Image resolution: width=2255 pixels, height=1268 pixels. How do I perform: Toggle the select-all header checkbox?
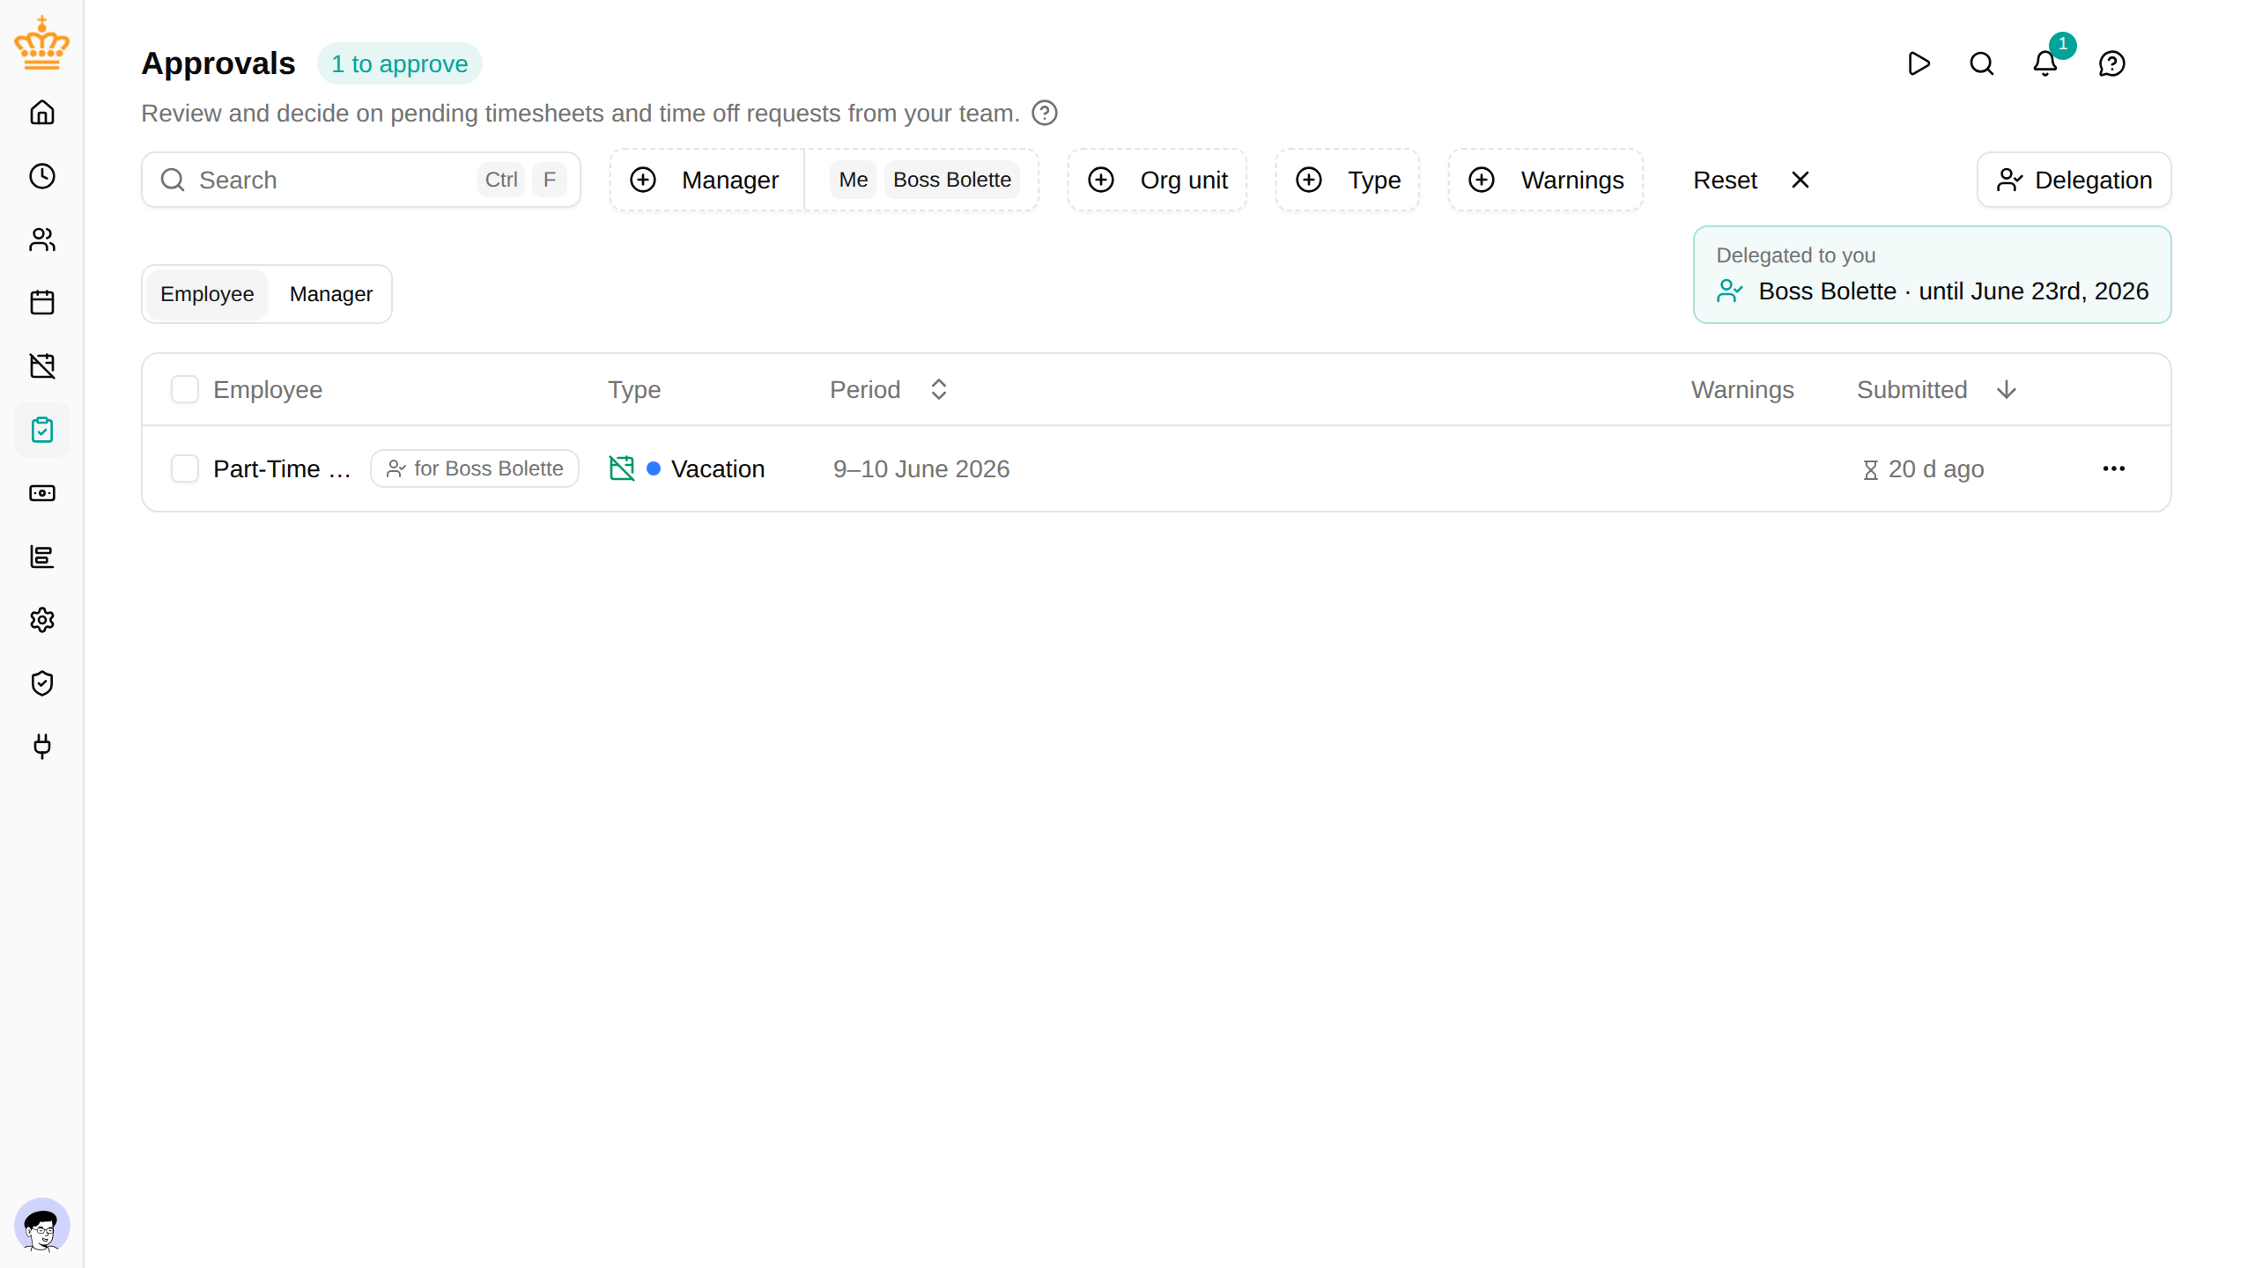(x=185, y=389)
